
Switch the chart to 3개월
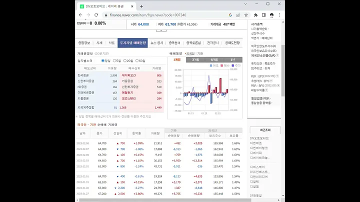(195, 59)
